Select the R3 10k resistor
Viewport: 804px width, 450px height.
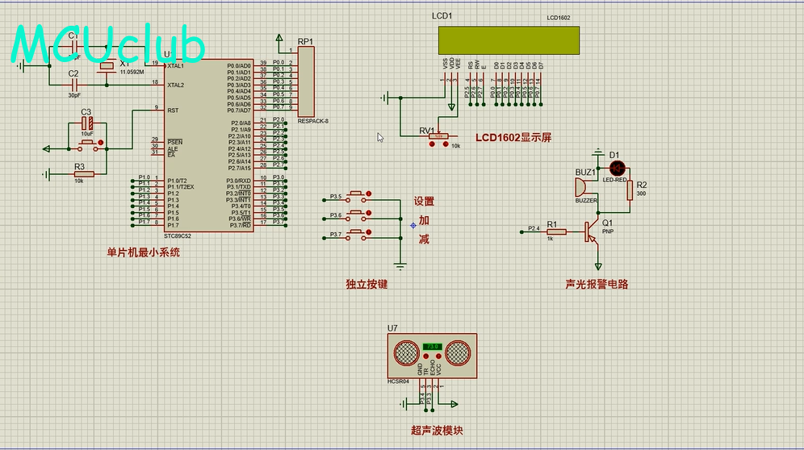84,173
